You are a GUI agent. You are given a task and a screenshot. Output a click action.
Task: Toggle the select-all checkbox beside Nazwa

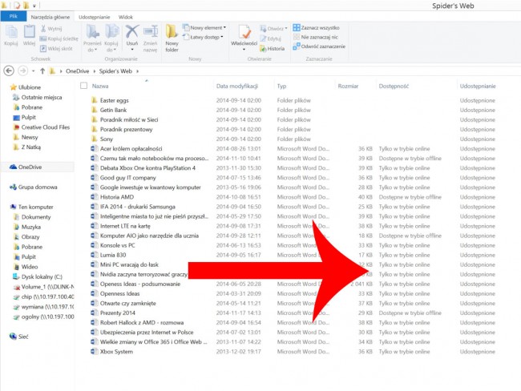(83, 86)
